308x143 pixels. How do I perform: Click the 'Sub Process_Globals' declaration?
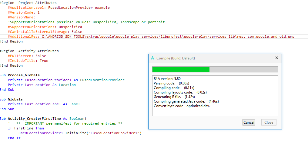24,75
